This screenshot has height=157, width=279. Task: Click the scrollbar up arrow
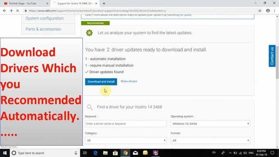277,17
